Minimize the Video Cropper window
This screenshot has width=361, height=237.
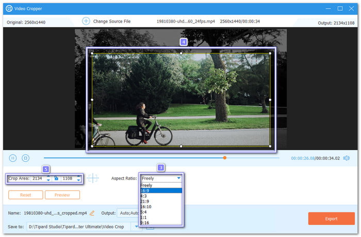coord(329,9)
